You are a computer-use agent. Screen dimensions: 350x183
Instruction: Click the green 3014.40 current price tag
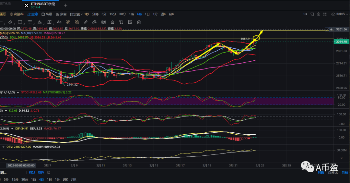pyautogui.click(x=341, y=42)
